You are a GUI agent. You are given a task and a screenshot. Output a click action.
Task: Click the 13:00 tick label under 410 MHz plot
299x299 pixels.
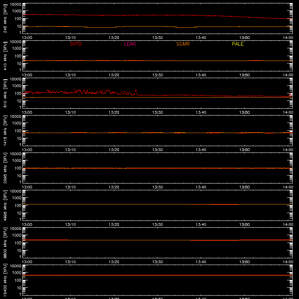(x=27, y=75)
